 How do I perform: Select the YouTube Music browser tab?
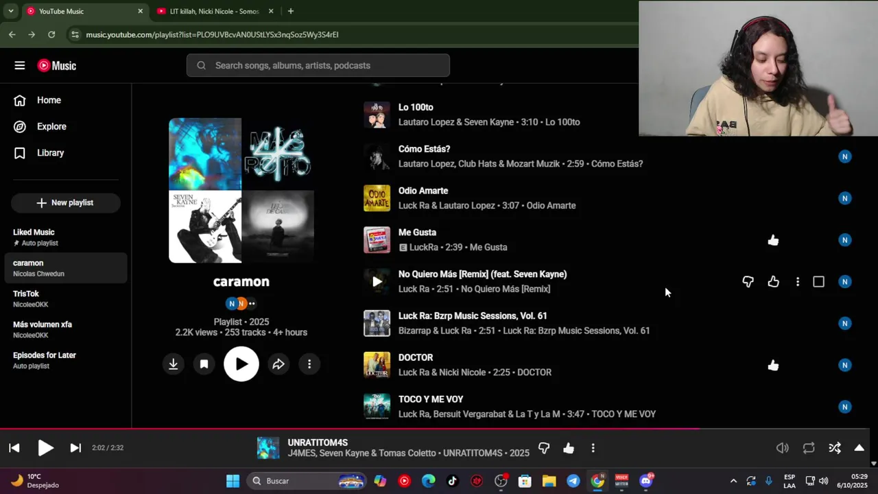tap(84, 11)
